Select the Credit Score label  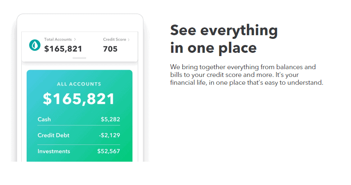coord(114,39)
